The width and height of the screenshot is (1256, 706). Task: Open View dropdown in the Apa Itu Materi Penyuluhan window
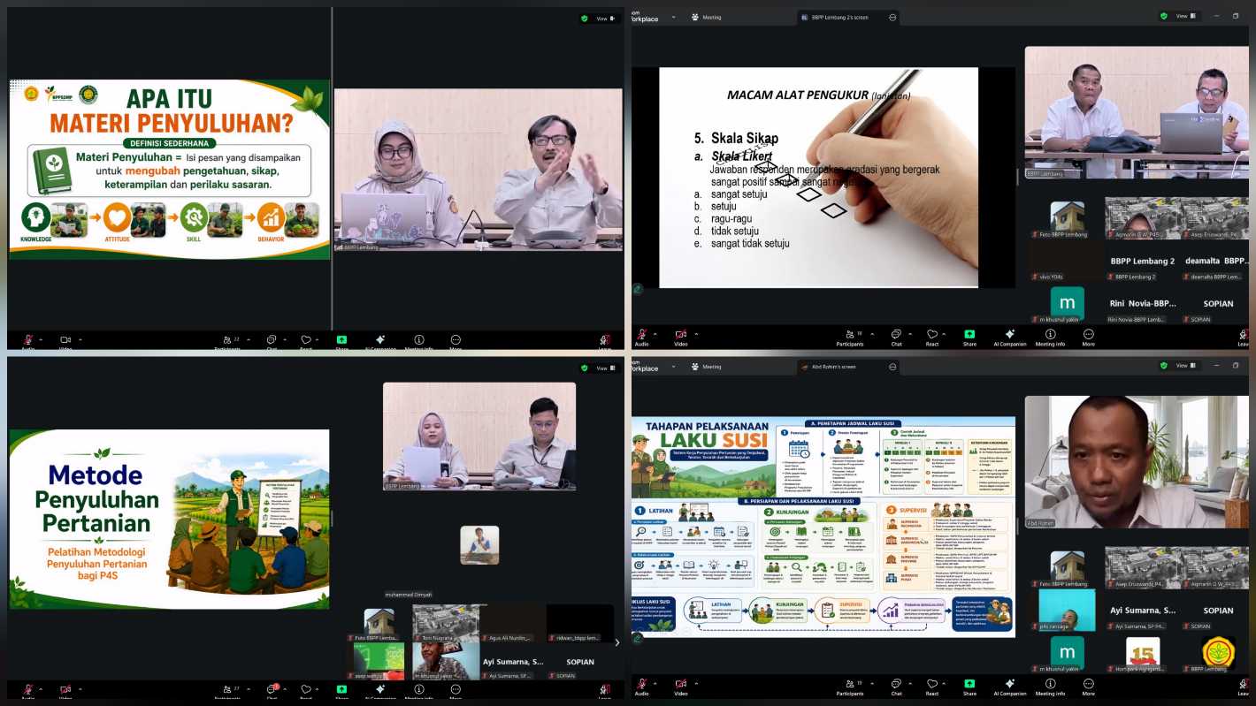pos(606,18)
